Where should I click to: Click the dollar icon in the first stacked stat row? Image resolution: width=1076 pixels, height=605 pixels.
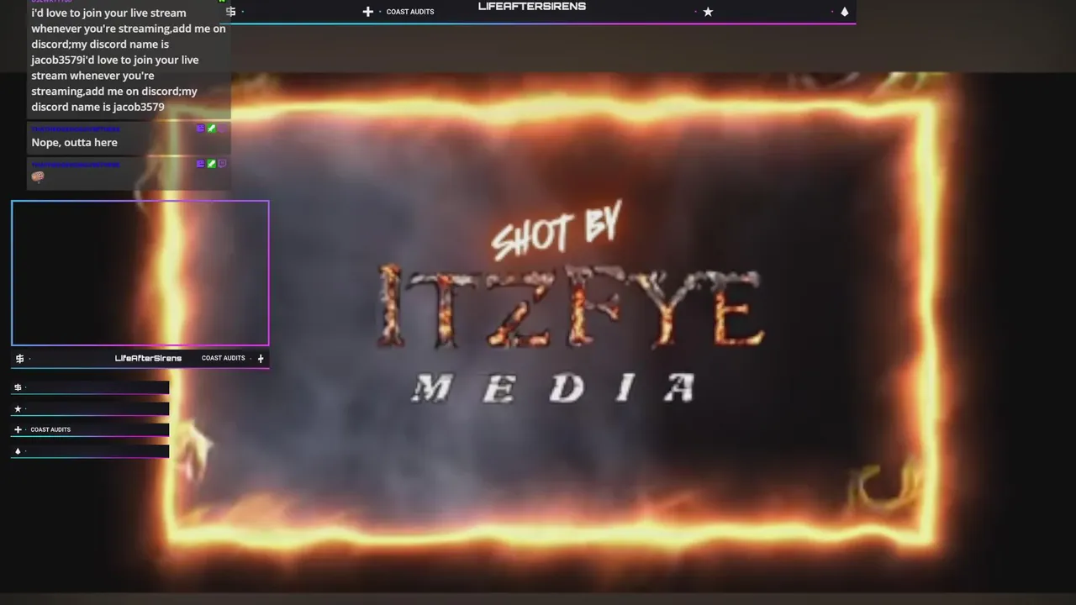(x=18, y=387)
